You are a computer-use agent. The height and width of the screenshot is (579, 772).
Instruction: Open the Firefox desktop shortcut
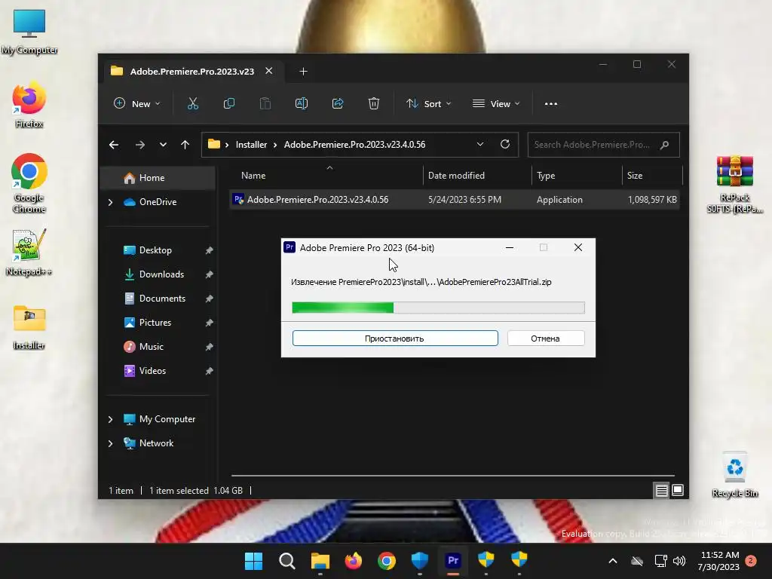coord(29,106)
